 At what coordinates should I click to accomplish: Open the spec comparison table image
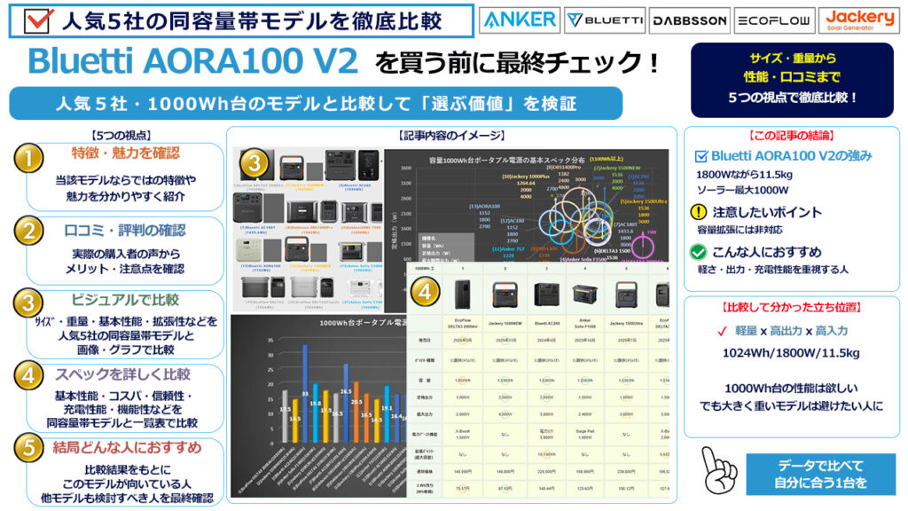(x=538, y=380)
